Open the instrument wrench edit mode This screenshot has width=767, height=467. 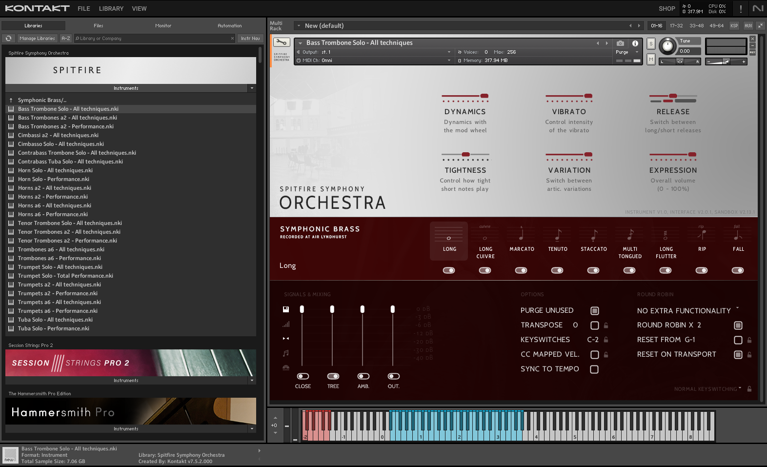click(x=282, y=43)
